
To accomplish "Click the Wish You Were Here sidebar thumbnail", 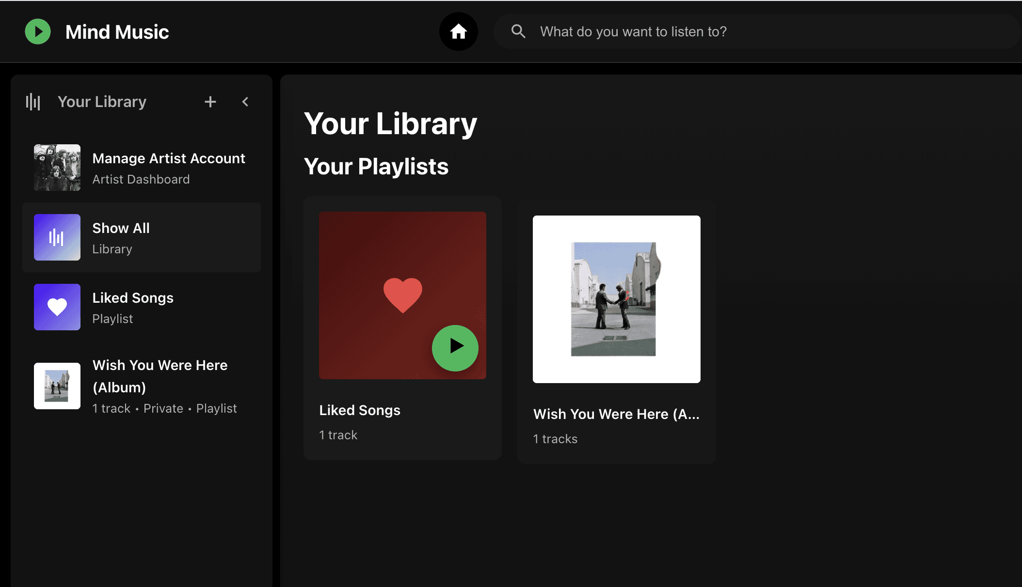I will point(57,386).
